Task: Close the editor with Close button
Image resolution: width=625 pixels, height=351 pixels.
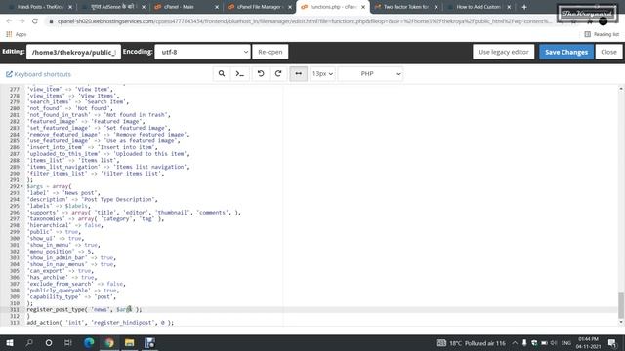Action: coord(608,52)
